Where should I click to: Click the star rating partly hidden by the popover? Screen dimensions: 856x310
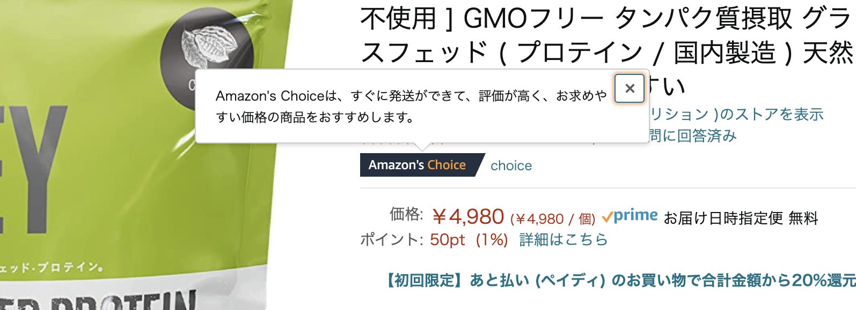pos(403,142)
